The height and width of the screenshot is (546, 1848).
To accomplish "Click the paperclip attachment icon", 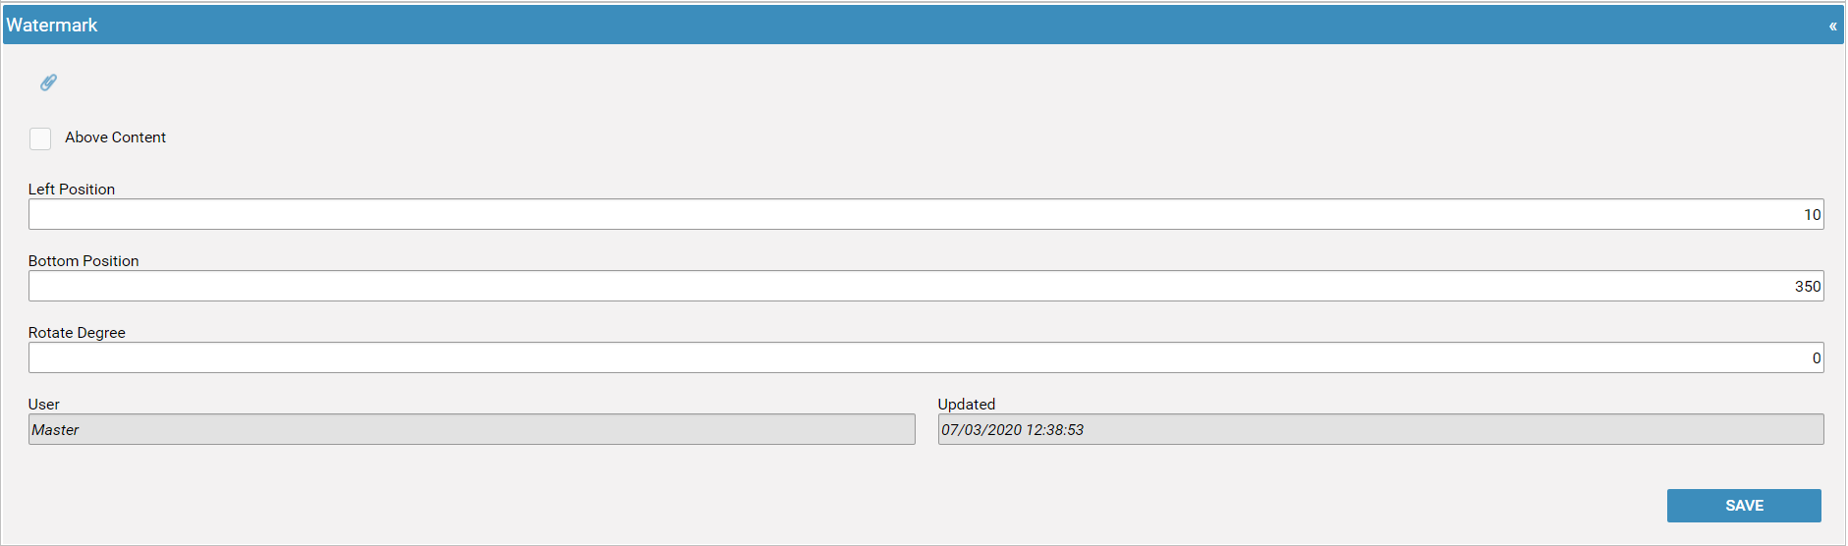I will tap(48, 82).
